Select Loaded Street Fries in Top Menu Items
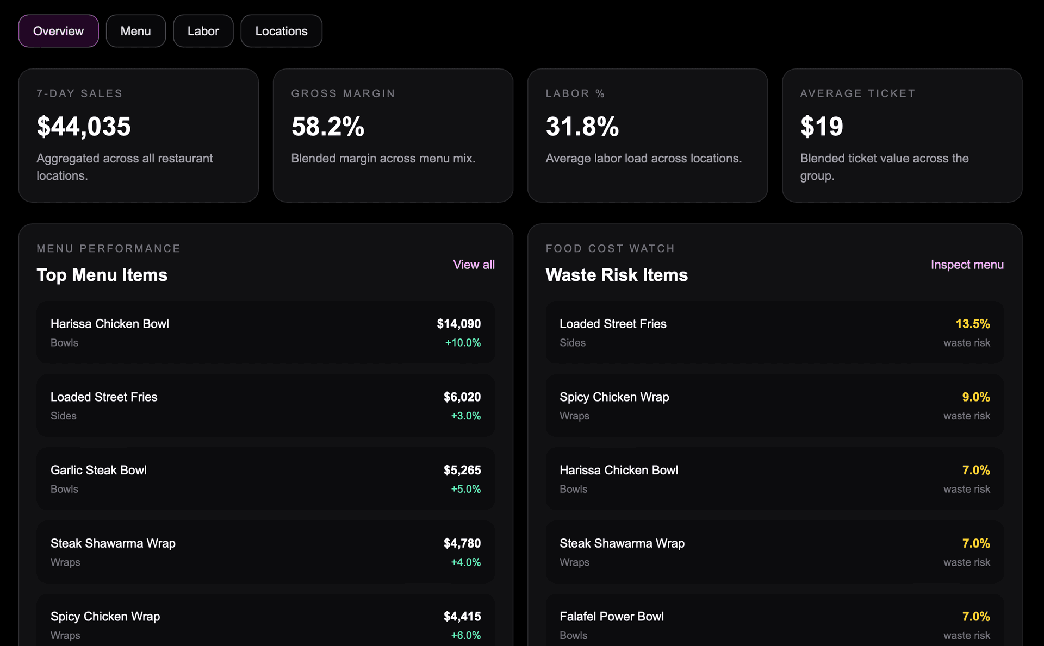1044x646 pixels. pos(266,405)
